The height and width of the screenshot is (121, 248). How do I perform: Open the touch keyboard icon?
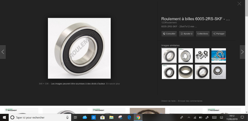pyautogui.click(x=214, y=117)
